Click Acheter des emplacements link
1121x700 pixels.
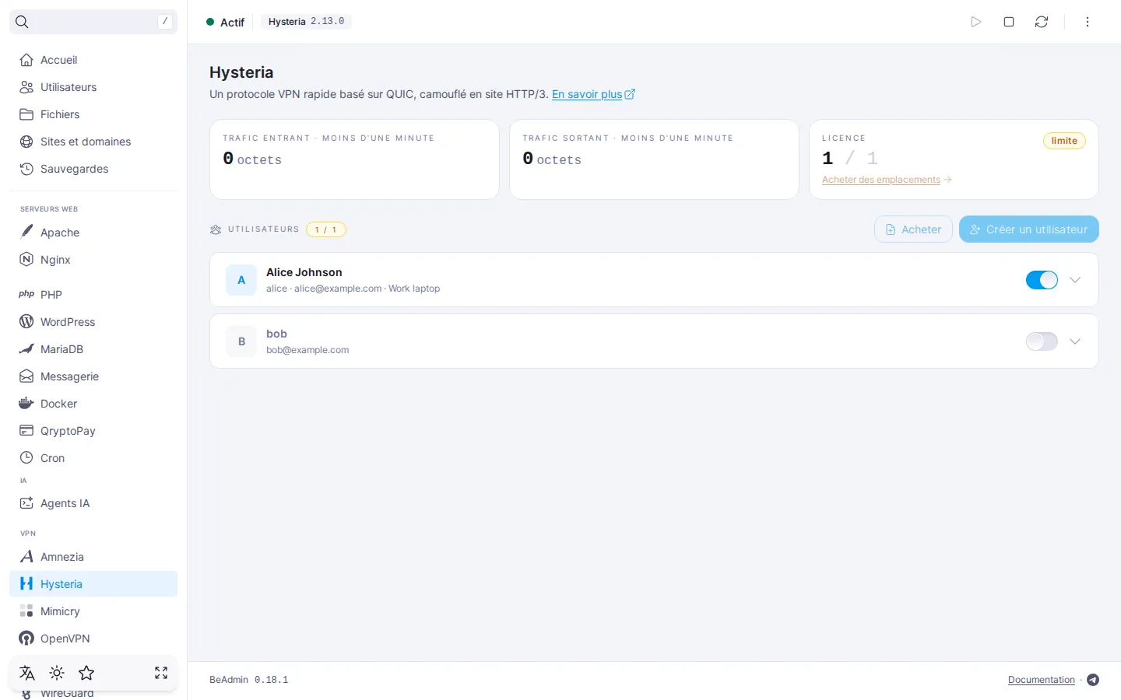pos(887,180)
